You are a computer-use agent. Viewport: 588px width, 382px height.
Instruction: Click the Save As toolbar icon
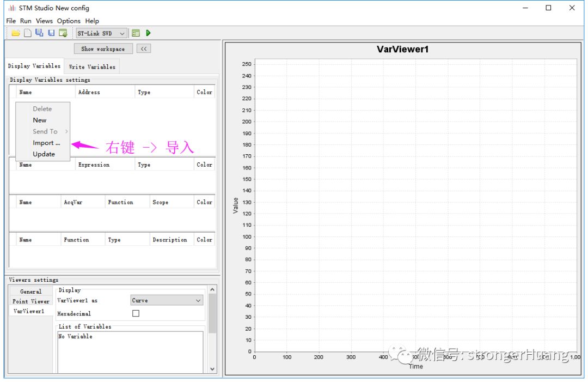tap(39, 33)
